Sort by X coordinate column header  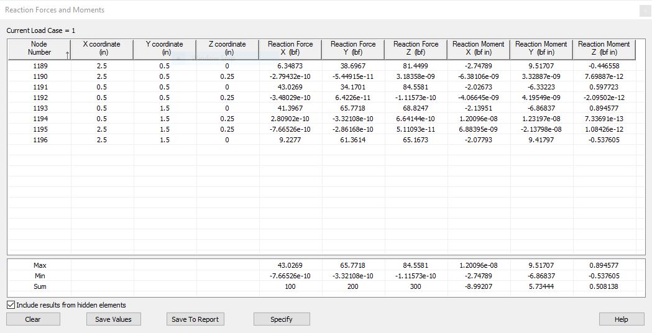[102, 48]
